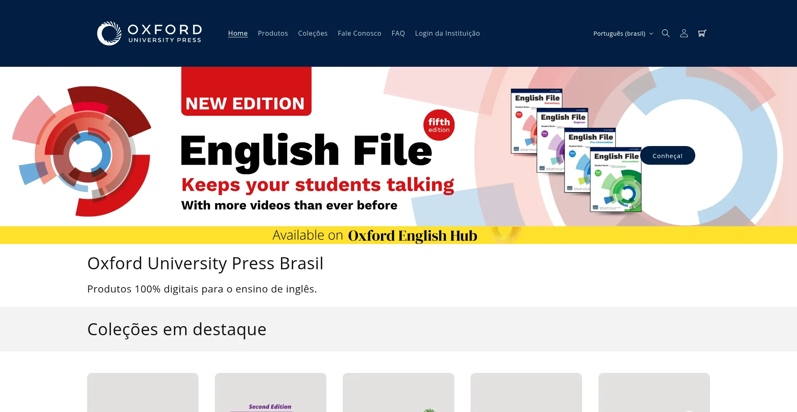Click the English File Beginner book cover
797x412 pixels.
550,141
